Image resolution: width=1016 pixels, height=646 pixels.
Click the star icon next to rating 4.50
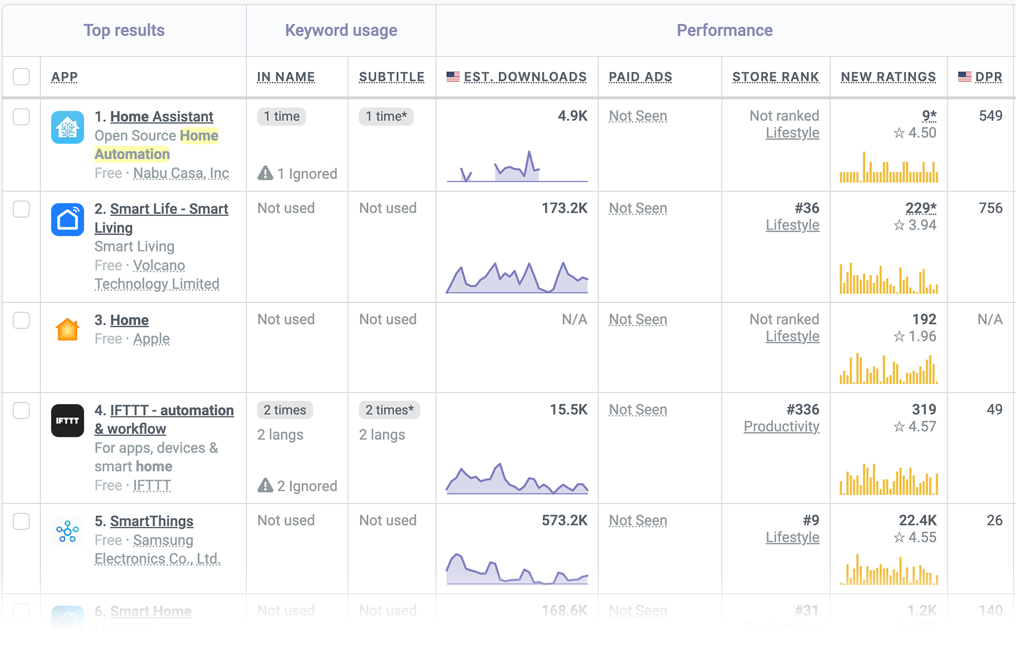pos(899,133)
